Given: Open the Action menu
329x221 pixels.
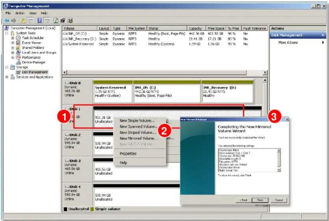Looking at the screenshot, I should click(20, 13).
